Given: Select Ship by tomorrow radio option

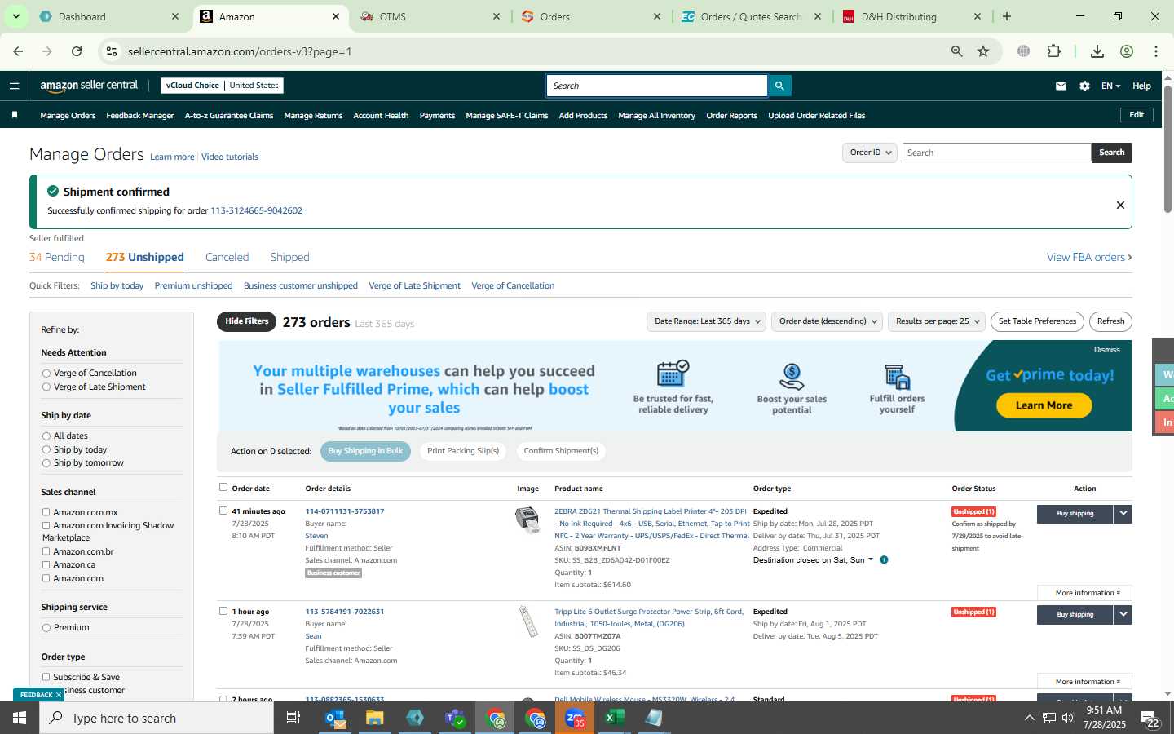Looking at the screenshot, I should pos(46,463).
